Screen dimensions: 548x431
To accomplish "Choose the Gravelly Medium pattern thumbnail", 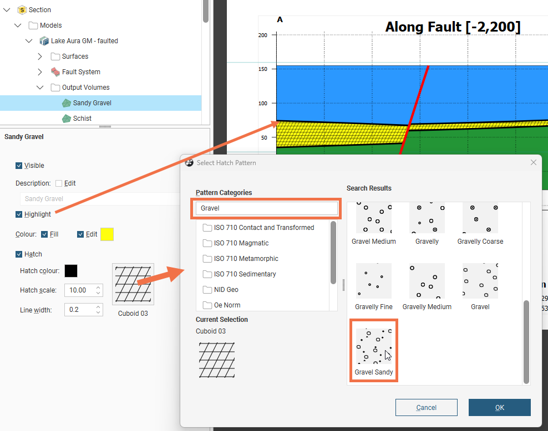I will tap(427, 281).
